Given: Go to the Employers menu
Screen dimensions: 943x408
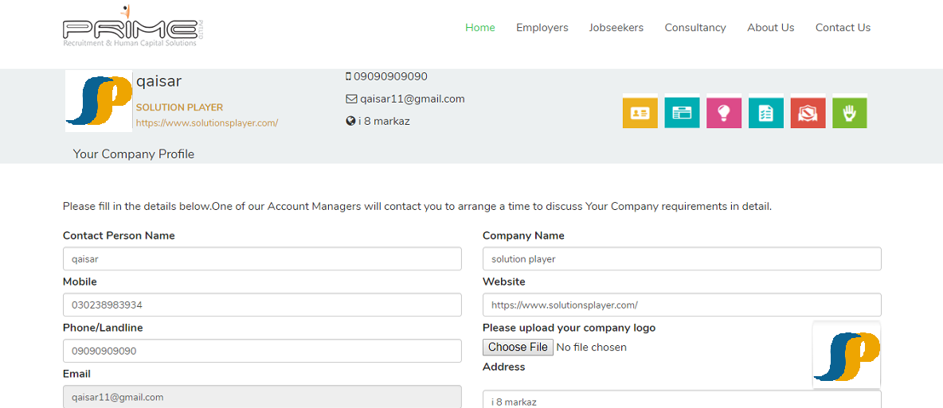Looking at the screenshot, I should 542,28.
